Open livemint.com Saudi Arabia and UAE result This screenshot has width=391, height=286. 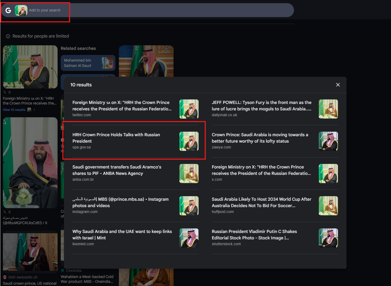point(135,238)
